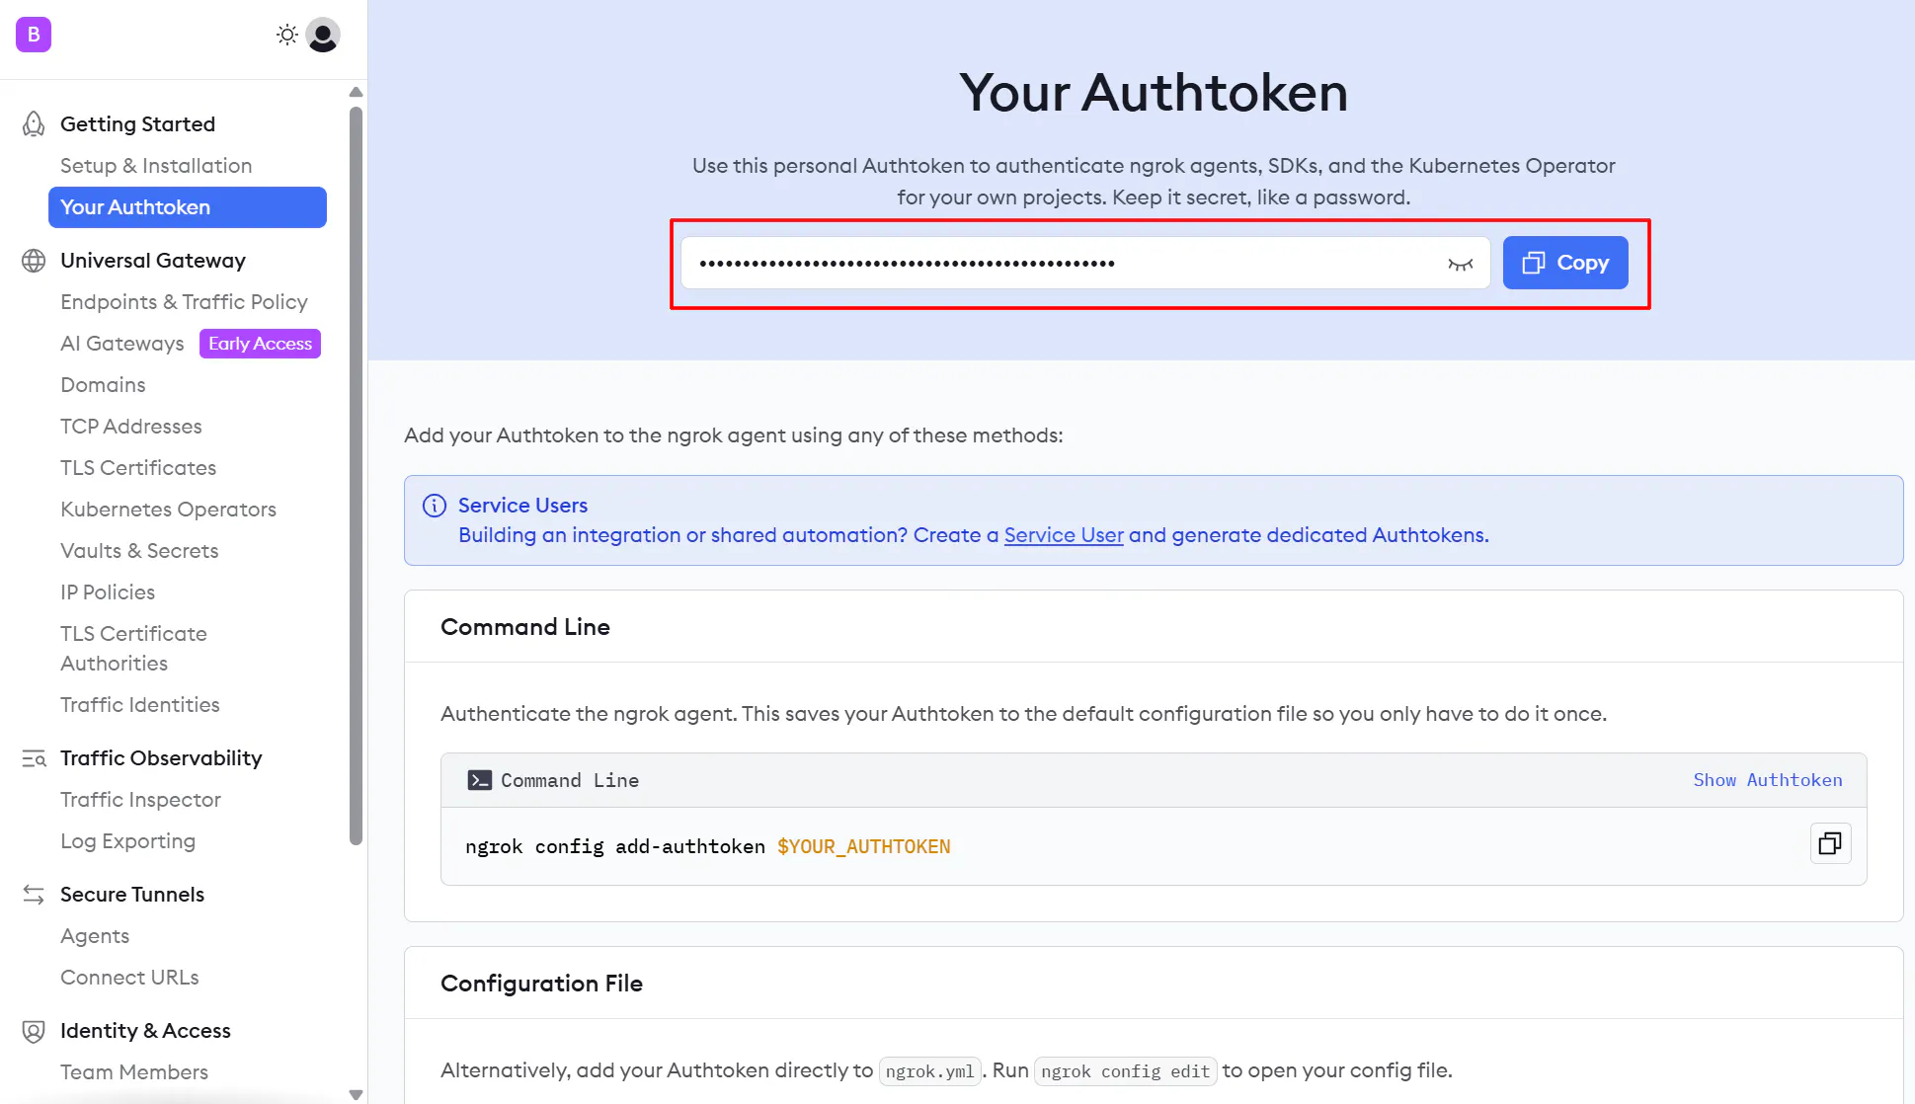Open the Service User link
Image resolution: width=1915 pixels, height=1104 pixels.
point(1063,535)
